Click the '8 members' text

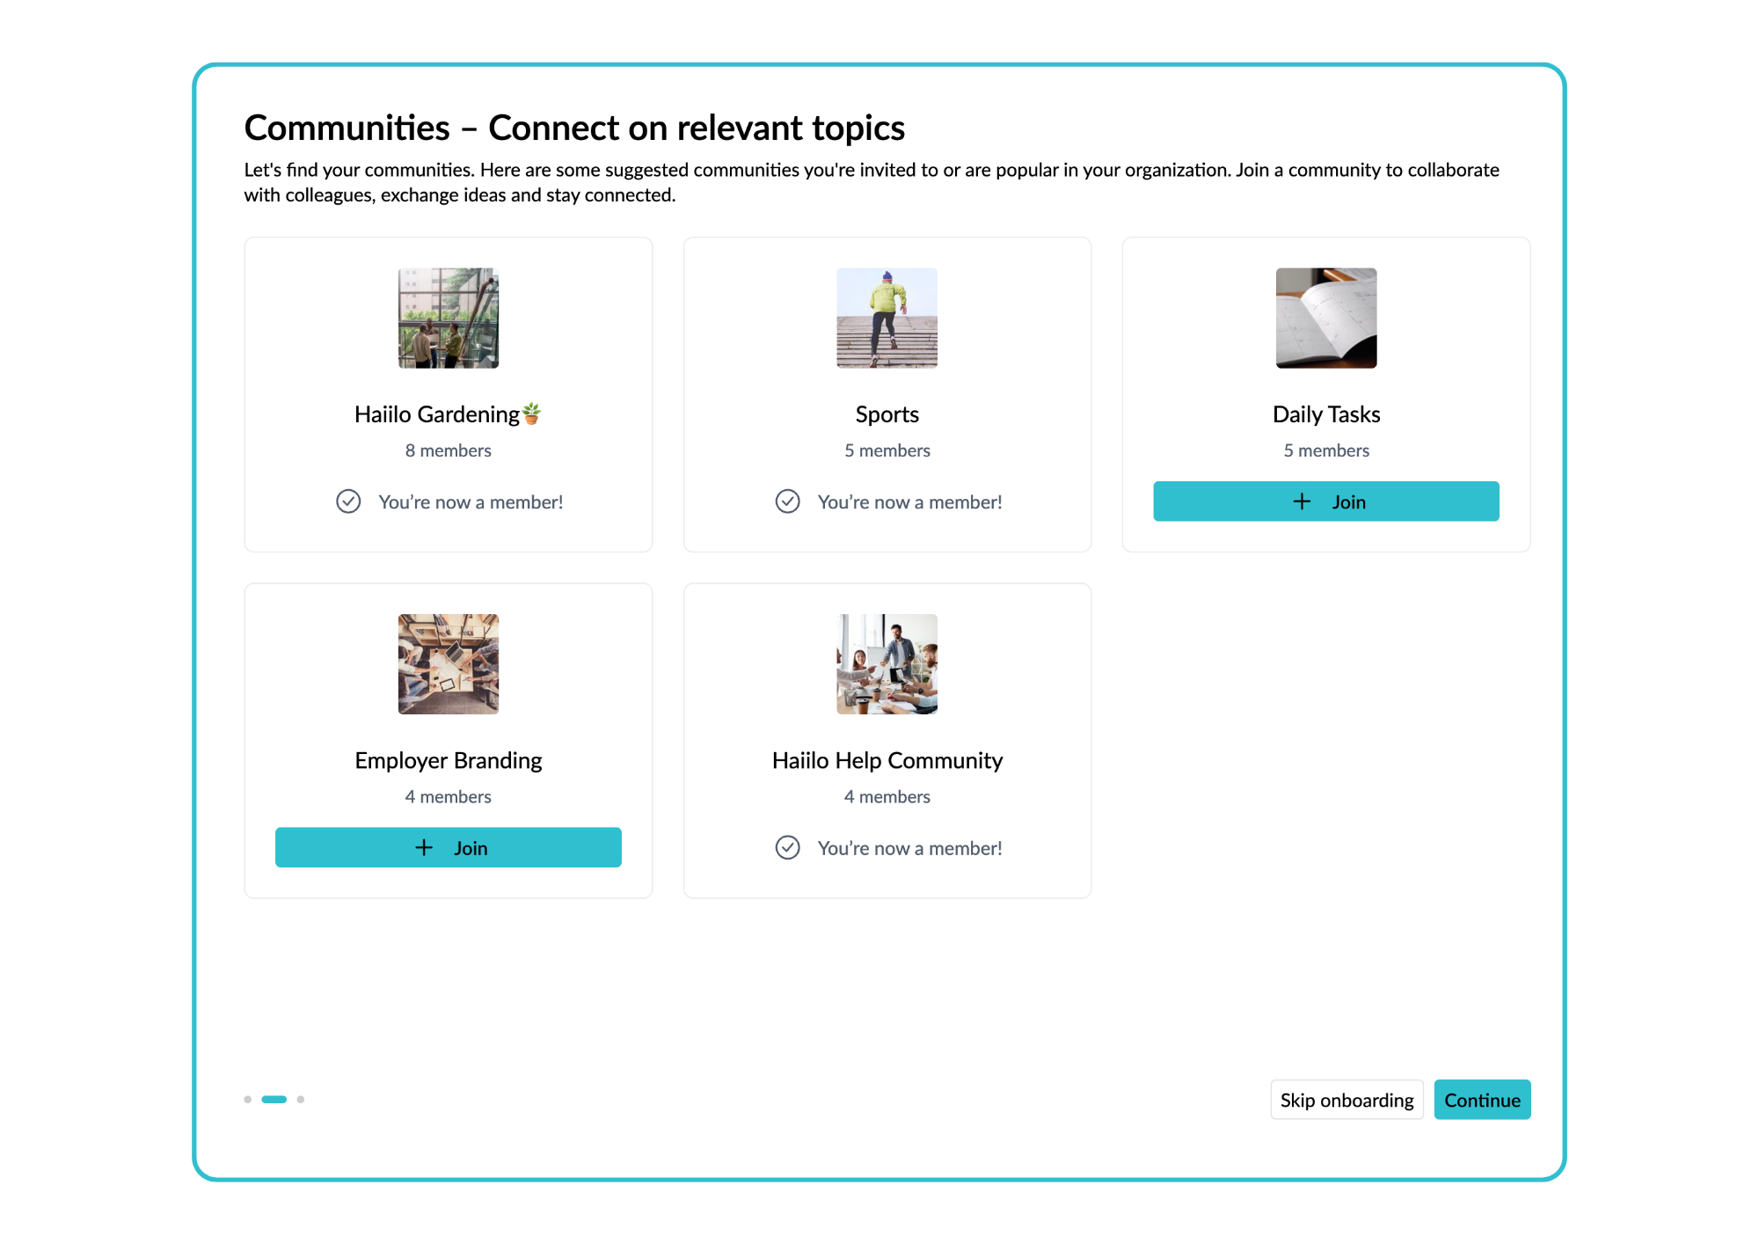point(449,450)
